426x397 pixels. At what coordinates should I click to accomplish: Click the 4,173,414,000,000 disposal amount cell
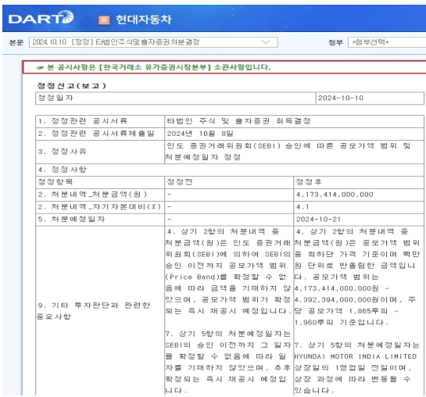pos(359,195)
